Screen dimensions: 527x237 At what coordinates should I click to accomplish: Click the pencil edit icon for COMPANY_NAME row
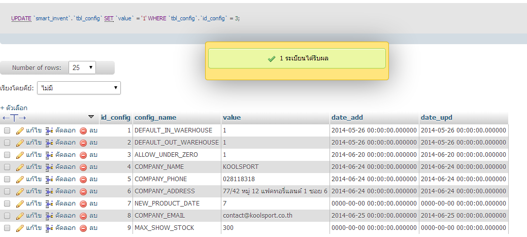pyautogui.click(x=20, y=167)
